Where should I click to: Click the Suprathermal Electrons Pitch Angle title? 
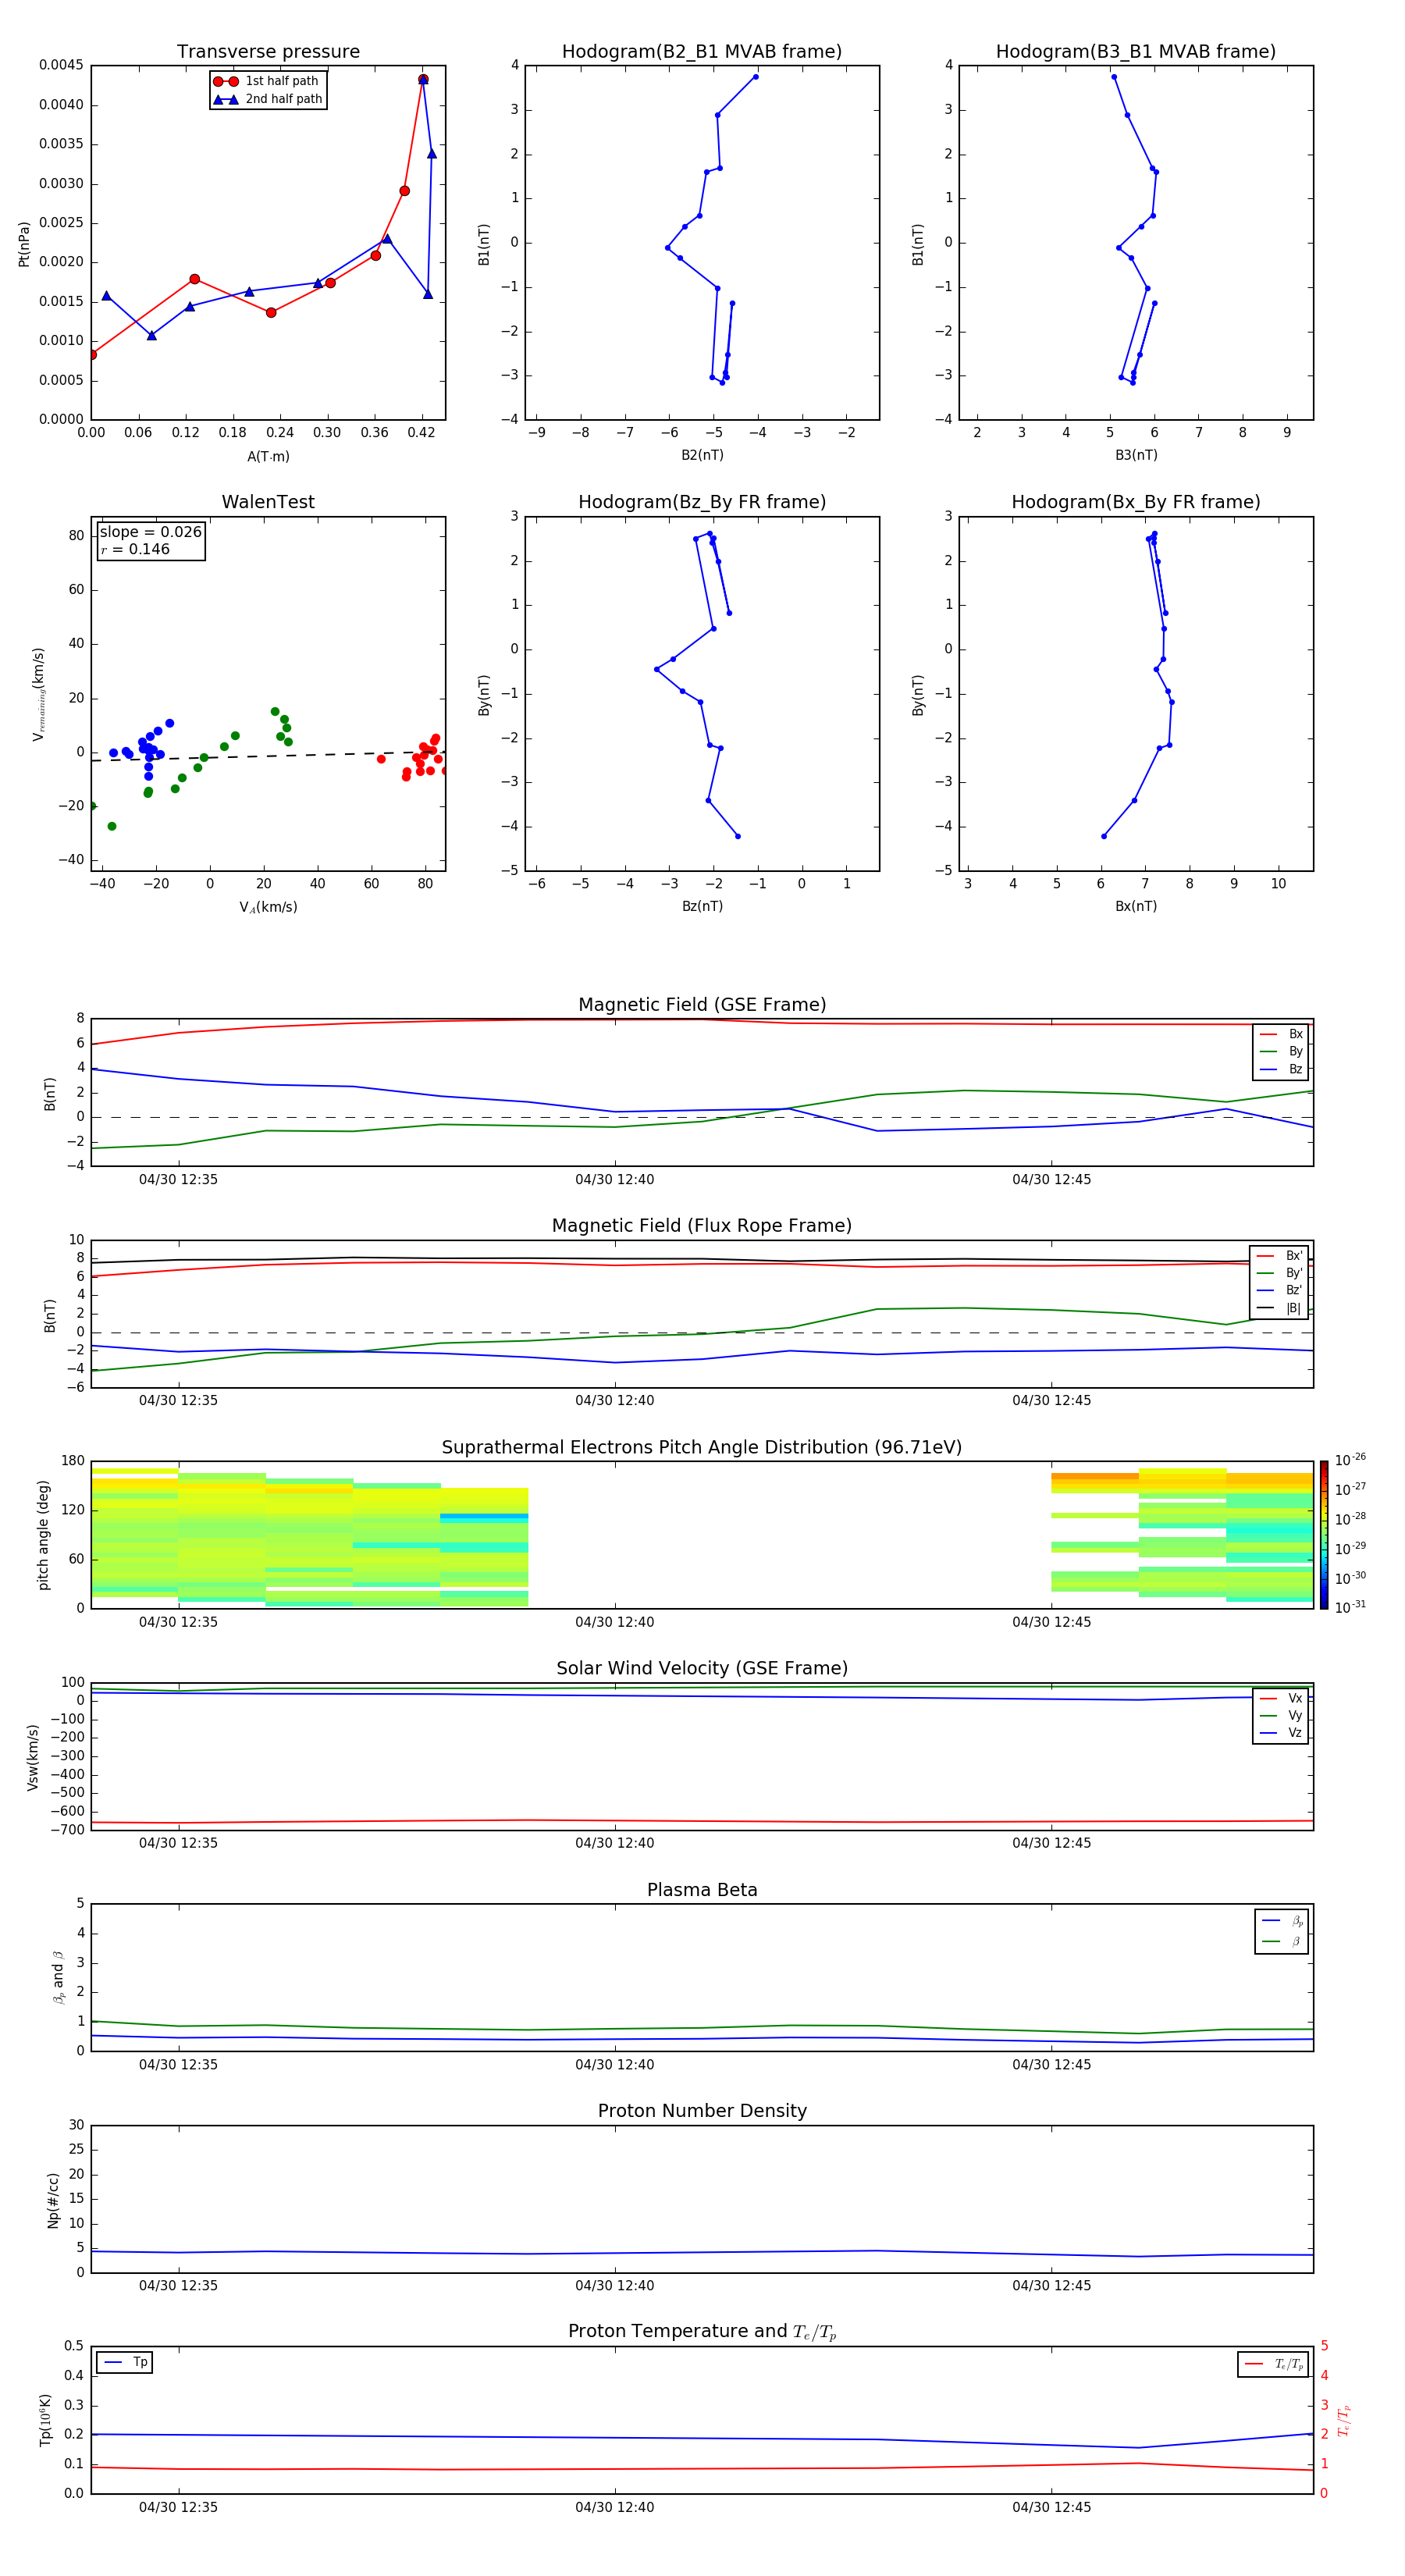702,1448
